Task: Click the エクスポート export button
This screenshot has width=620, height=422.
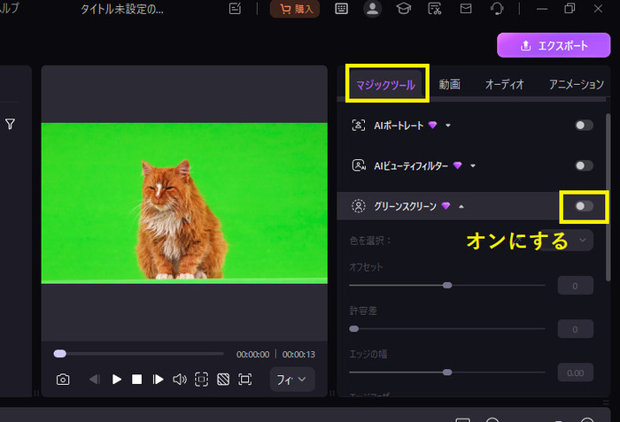Action: click(x=554, y=45)
